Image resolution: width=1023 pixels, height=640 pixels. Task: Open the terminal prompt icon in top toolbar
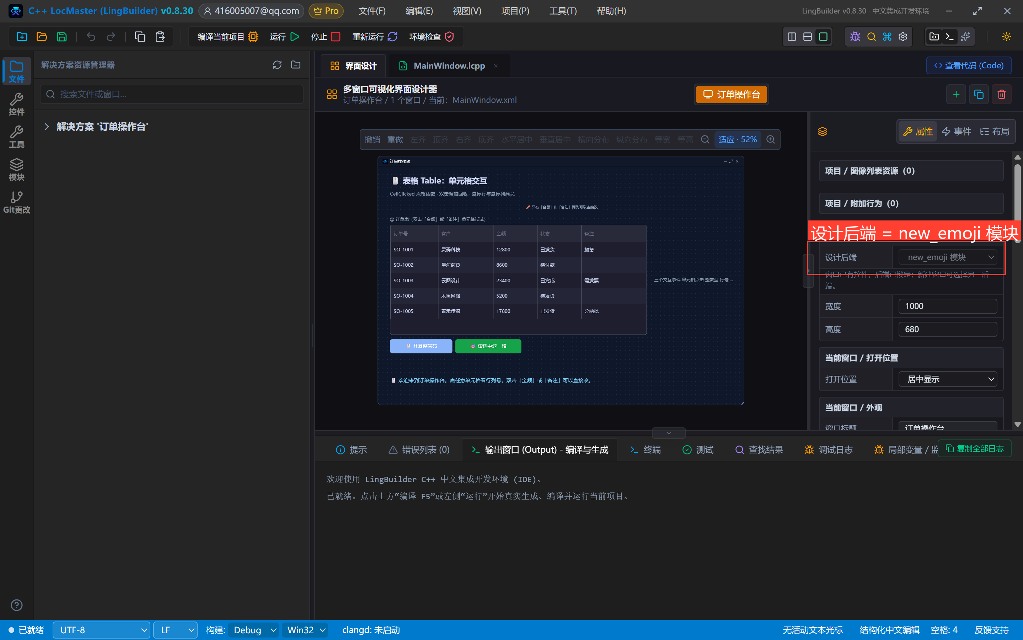click(949, 37)
